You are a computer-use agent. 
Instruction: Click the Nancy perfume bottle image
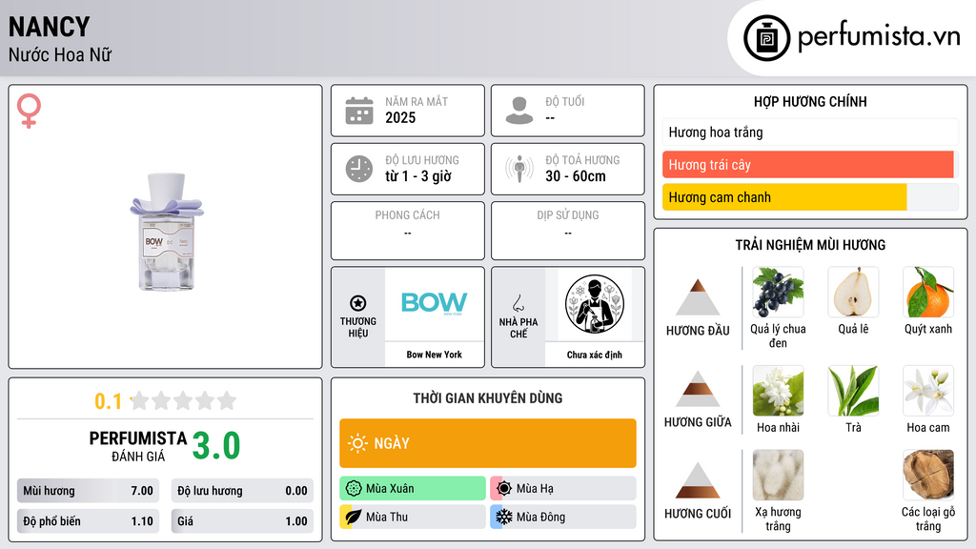pos(166,232)
